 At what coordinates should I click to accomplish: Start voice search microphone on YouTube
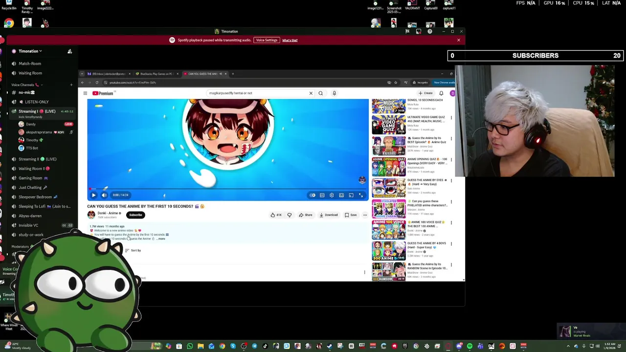[x=334, y=93]
